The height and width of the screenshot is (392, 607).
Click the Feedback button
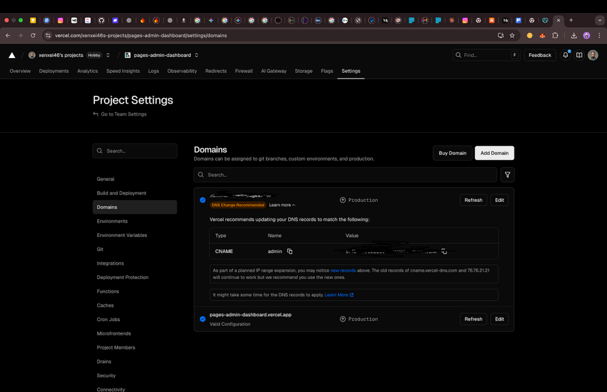539,55
